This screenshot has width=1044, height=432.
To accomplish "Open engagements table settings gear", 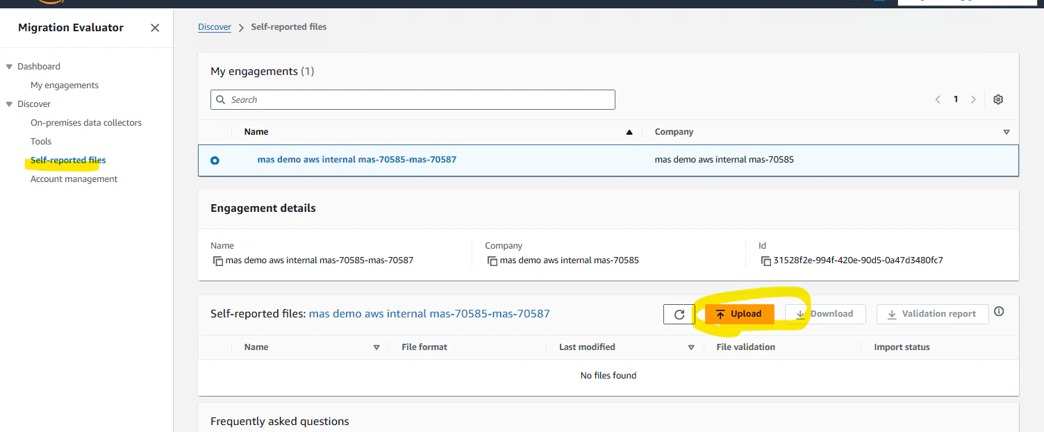I will pos(998,99).
